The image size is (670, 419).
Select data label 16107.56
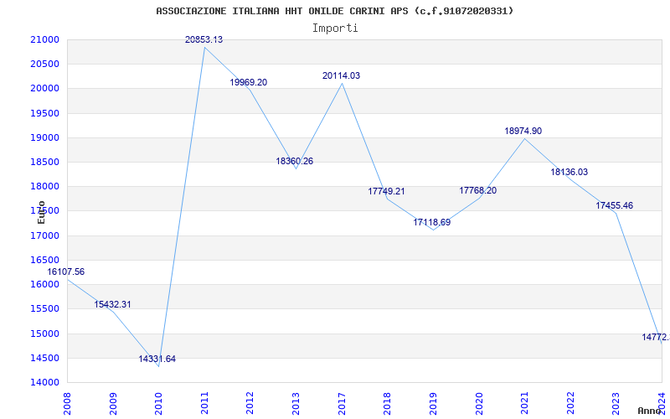pos(66,272)
